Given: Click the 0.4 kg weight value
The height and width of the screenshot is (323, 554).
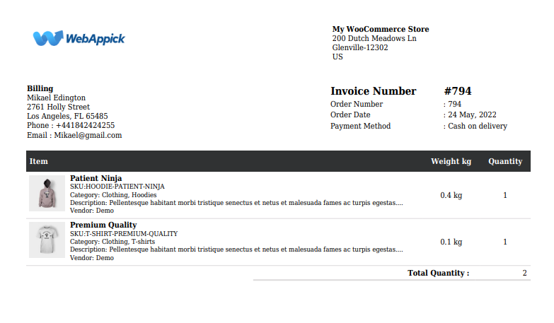Looking at the screenshot, I should click(x=451, y=195).
